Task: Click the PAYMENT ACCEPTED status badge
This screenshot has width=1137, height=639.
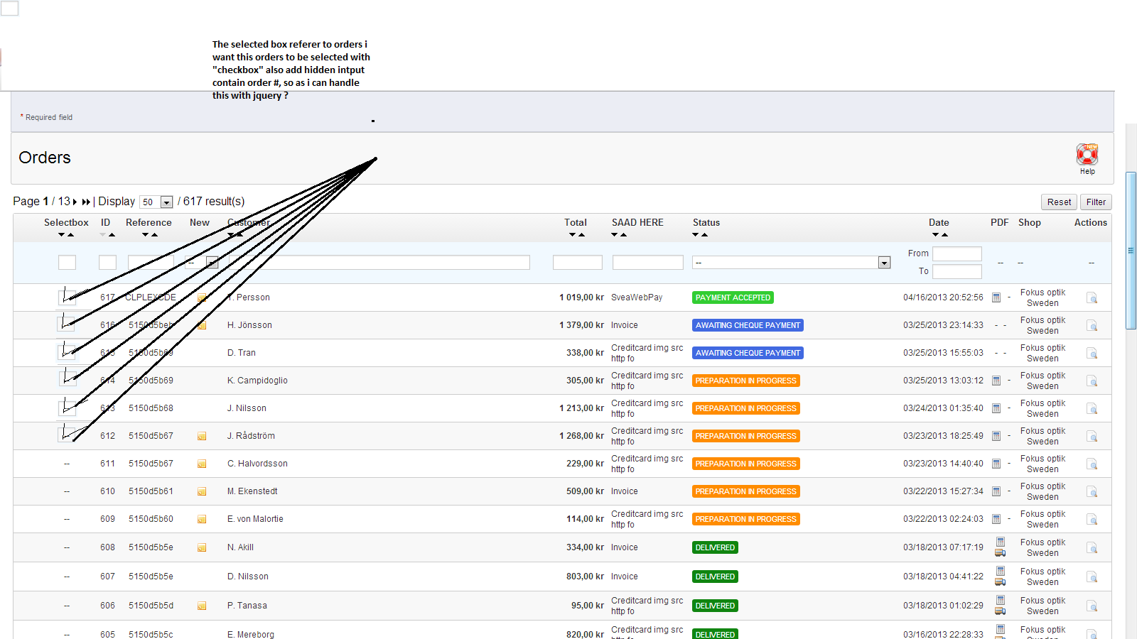Action: coord(733,298)
